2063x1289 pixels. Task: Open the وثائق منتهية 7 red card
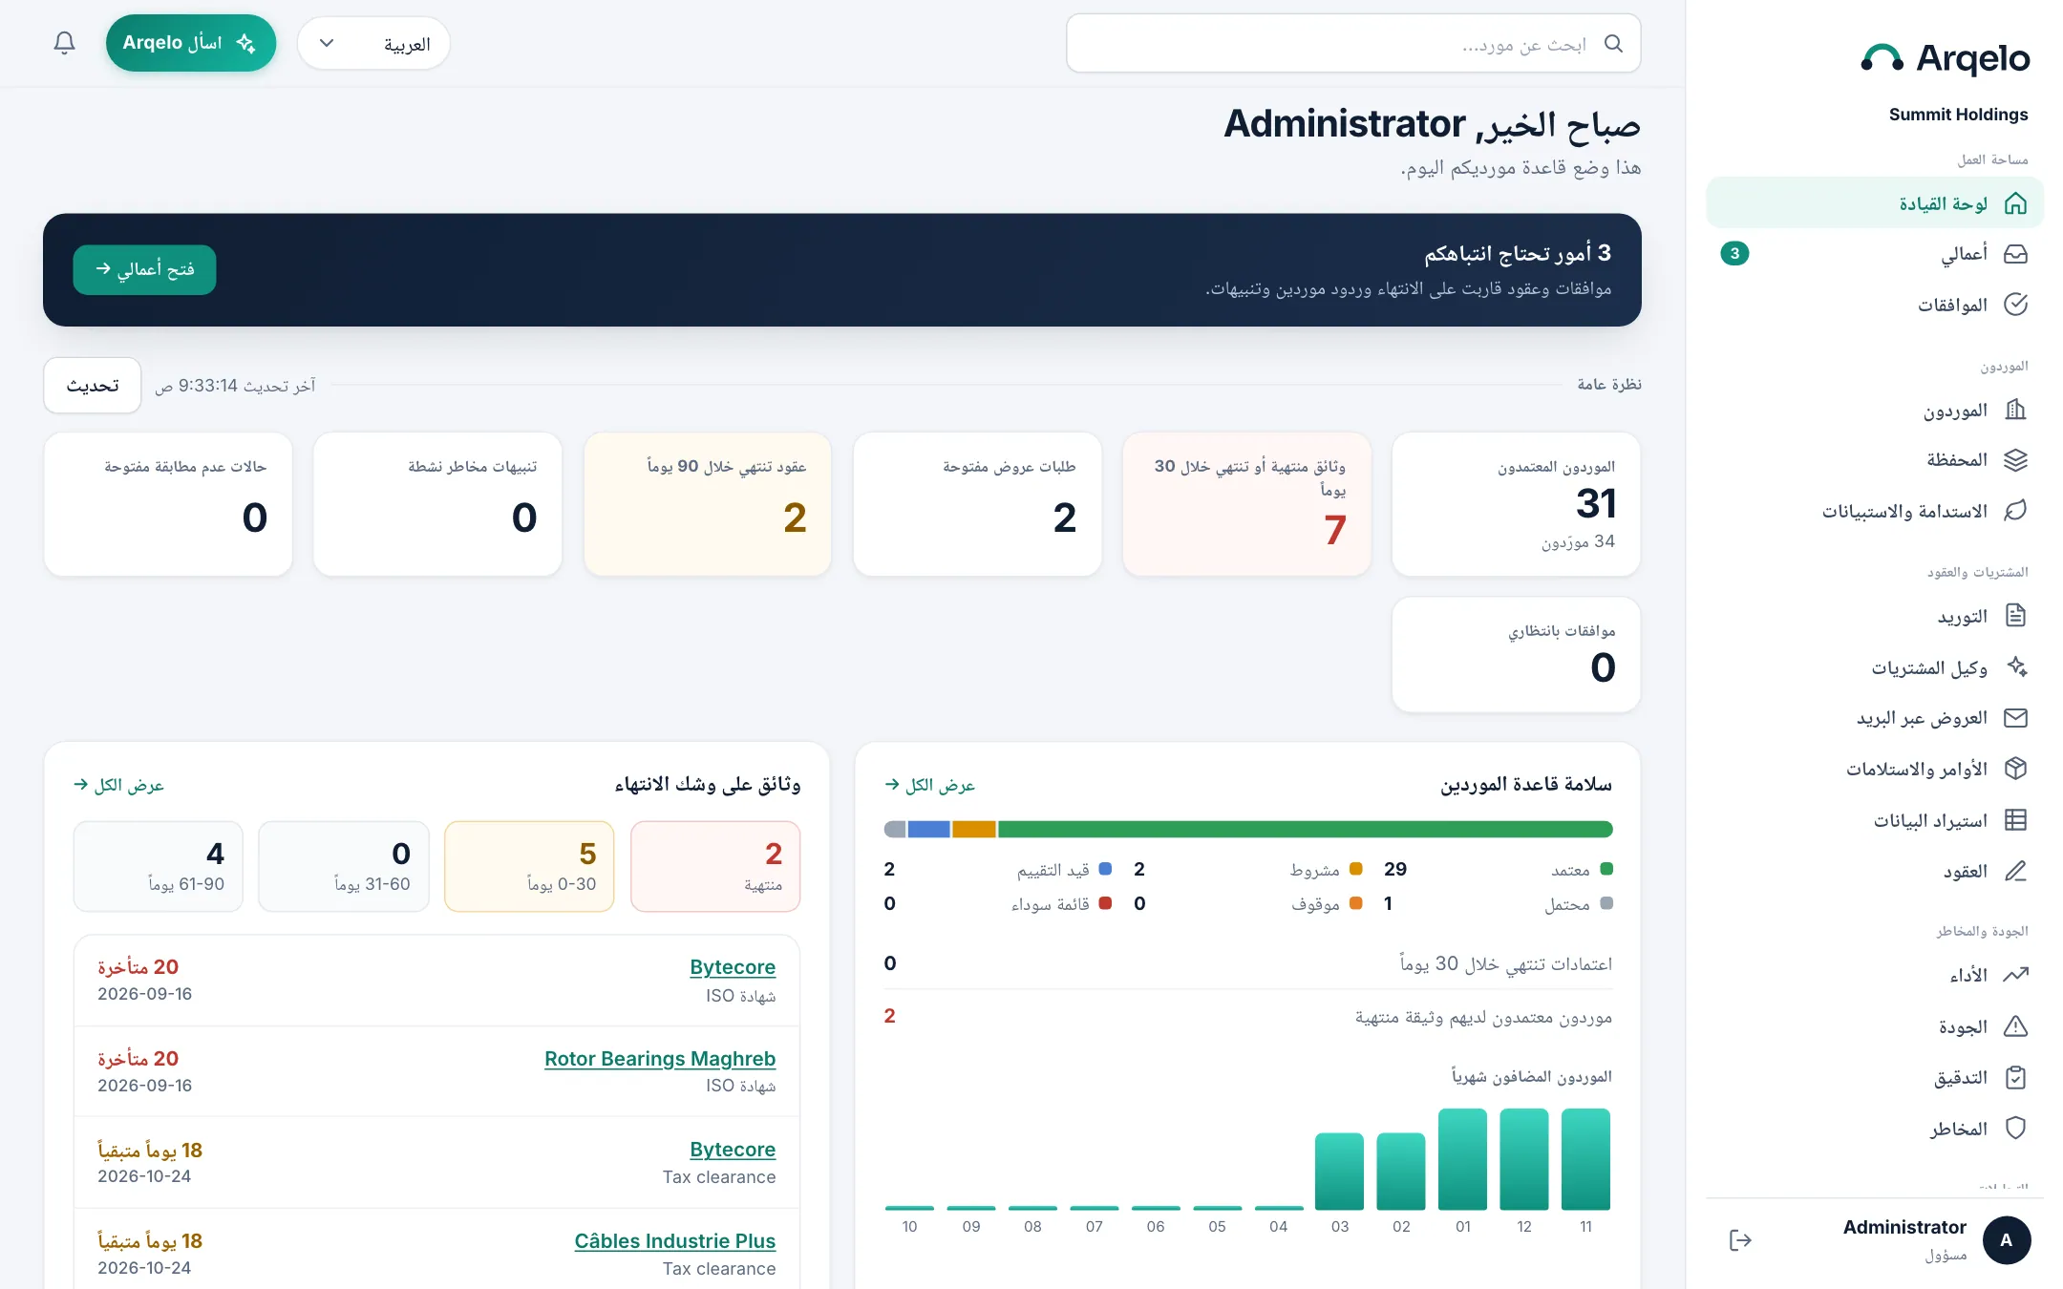pos(1246,504)
